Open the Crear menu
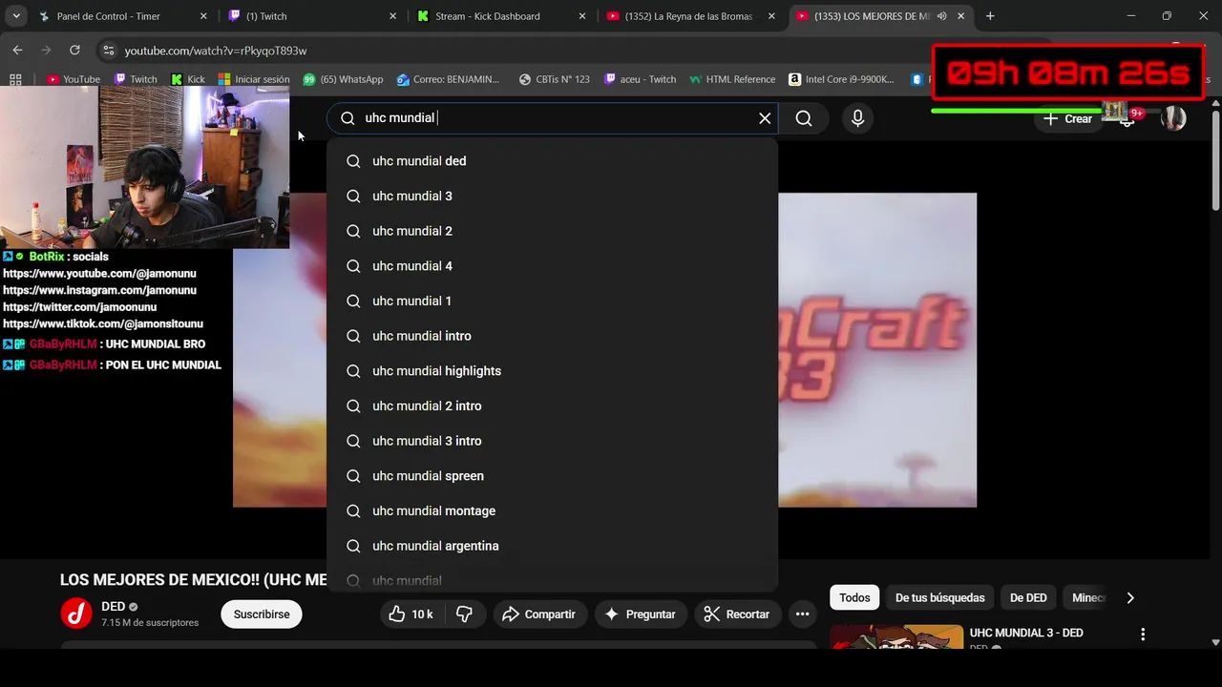 coord(1068,119)
